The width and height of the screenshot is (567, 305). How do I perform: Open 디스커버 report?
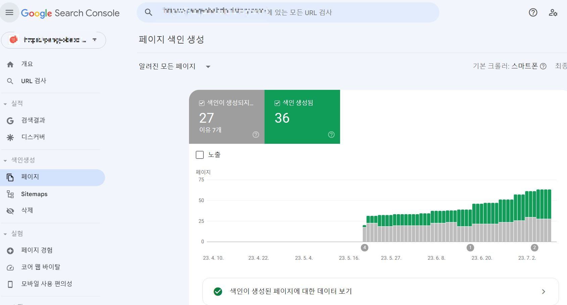52,137
